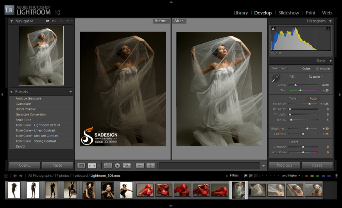Copy After settings to Before arrow button
The image size is (342, 208).
pyautogui.click(x=150, y=166)
